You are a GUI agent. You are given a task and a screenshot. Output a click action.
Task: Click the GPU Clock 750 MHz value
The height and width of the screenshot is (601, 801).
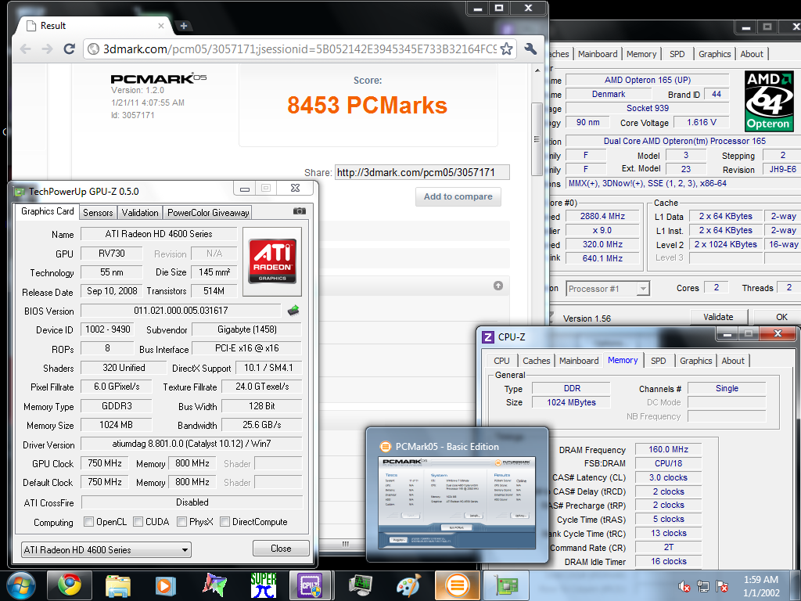point(105,463)
